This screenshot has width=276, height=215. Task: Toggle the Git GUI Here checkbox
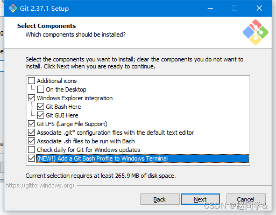pos(40,115)
